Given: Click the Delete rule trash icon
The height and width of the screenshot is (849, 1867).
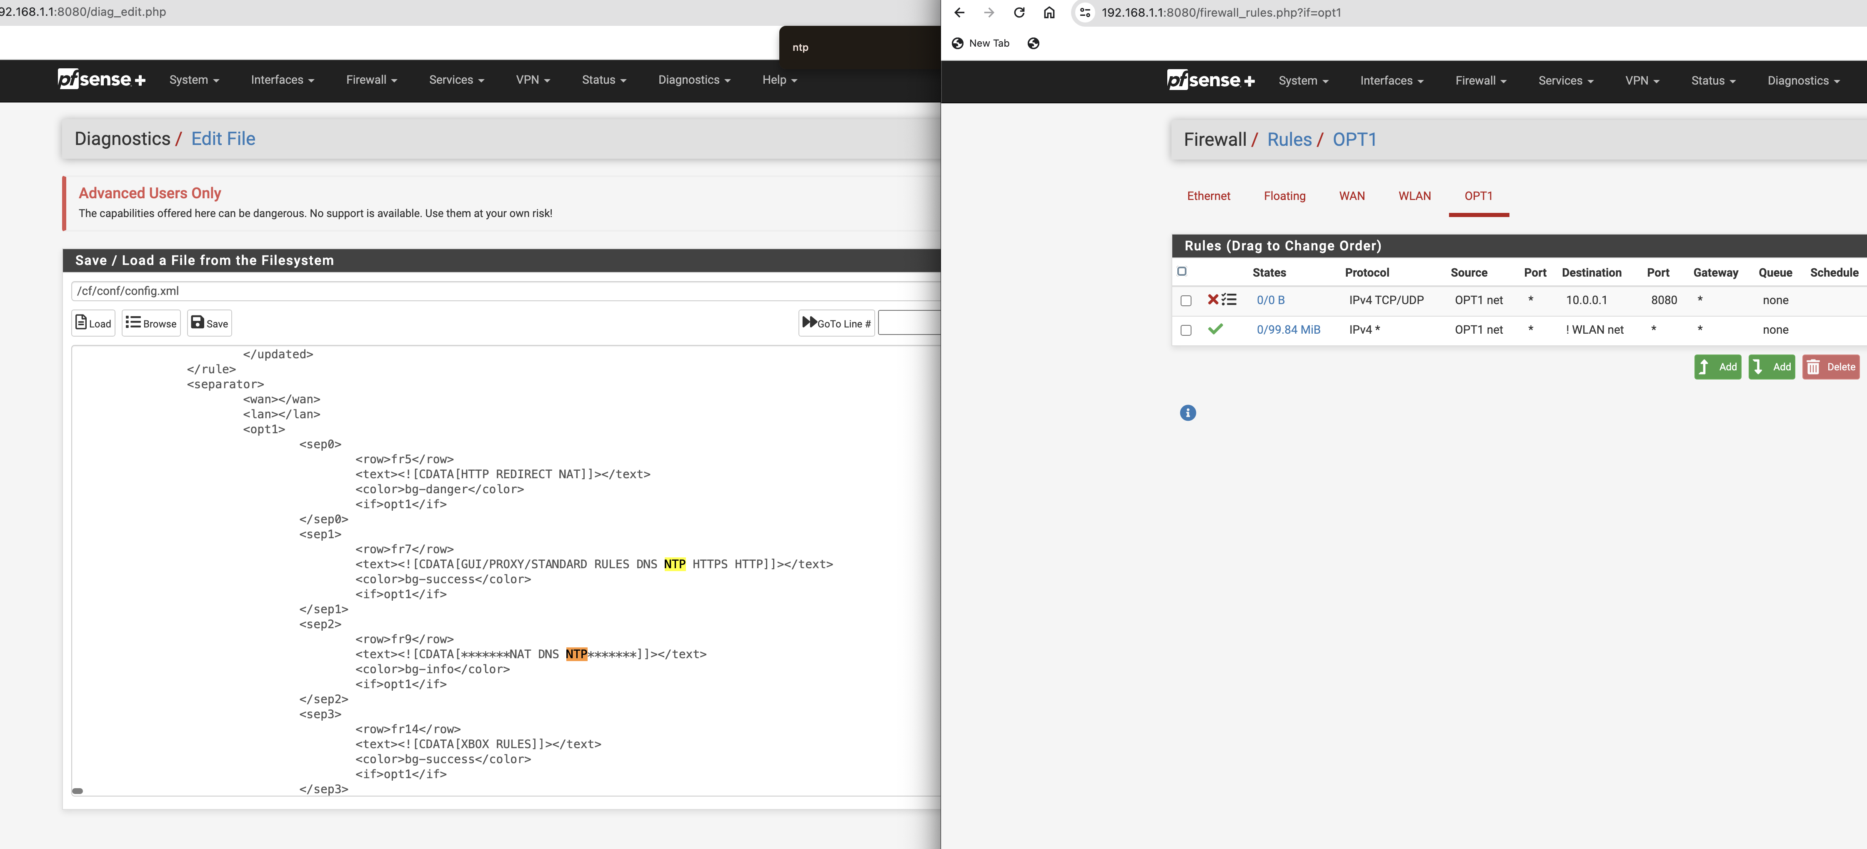Looking at the screenshot, I should 1832,367.
